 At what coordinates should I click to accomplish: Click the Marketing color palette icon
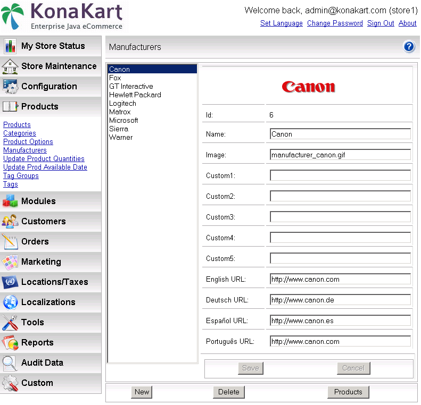point(10,262)
